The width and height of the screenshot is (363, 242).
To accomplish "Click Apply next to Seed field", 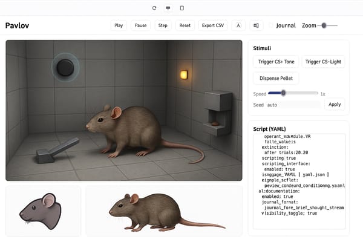I will pos(335,105).
